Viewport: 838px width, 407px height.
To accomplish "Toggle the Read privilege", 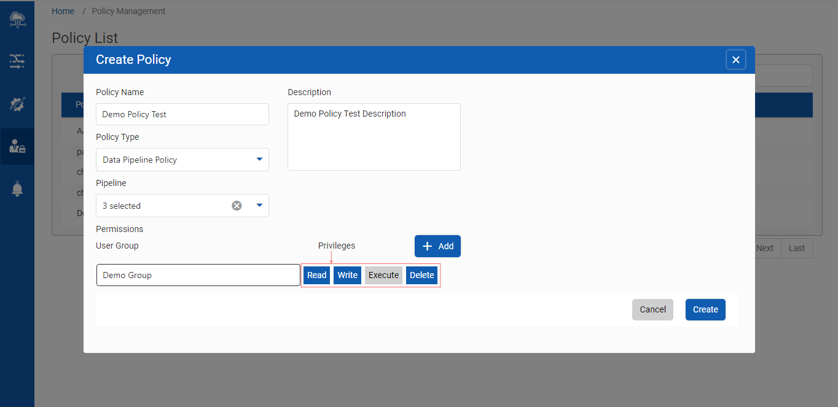I will pyautogui.click(x=316, y=275).
